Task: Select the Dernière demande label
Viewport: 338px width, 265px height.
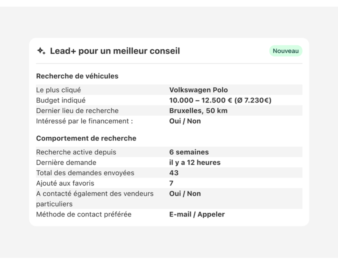Action: click(x=66, y=163)
